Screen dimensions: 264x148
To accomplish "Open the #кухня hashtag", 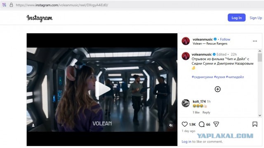I will point(219,77).
